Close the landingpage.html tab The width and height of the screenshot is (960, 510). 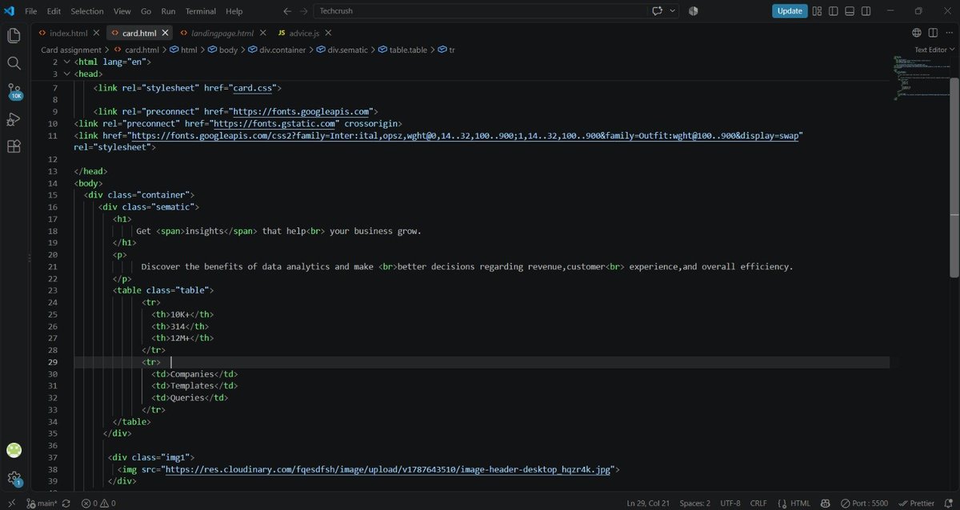(x=262, y=34)
